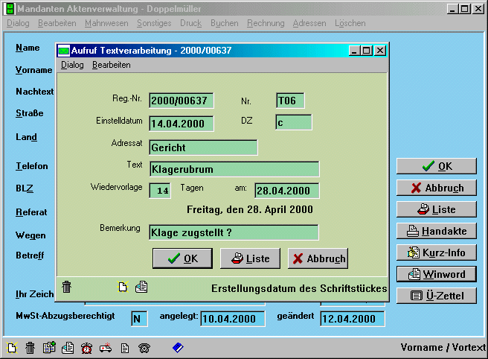Click the Bemerkung field Klage zugstellt ?
Screen dimensions: 488x359
pos(234,232)
